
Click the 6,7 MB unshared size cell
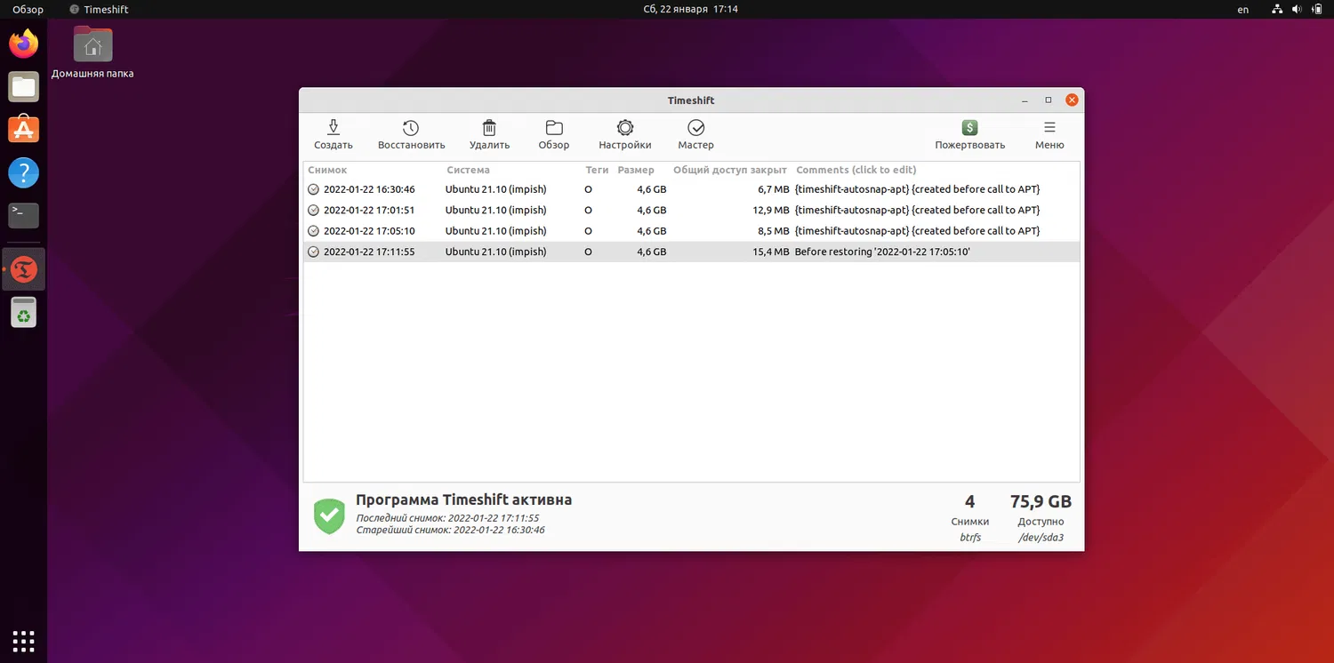(774, 189)
